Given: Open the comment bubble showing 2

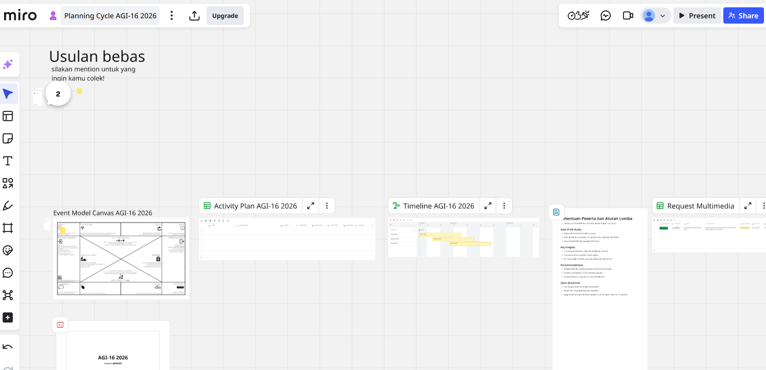Looking at the screenshot, I should pos(58,94).
